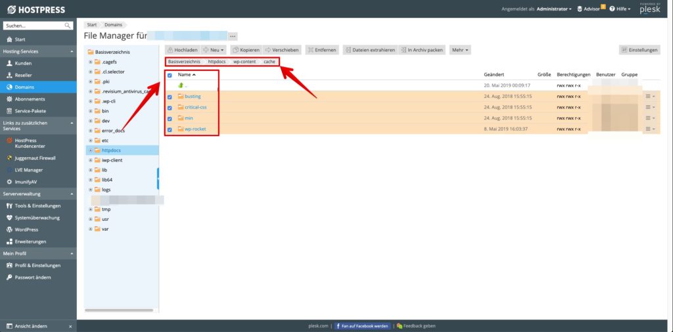This screenshot has height=332, width=673.
Task: Expand the .cagefs tree folder
Action: pyautogui.click(x=91, y=62)
